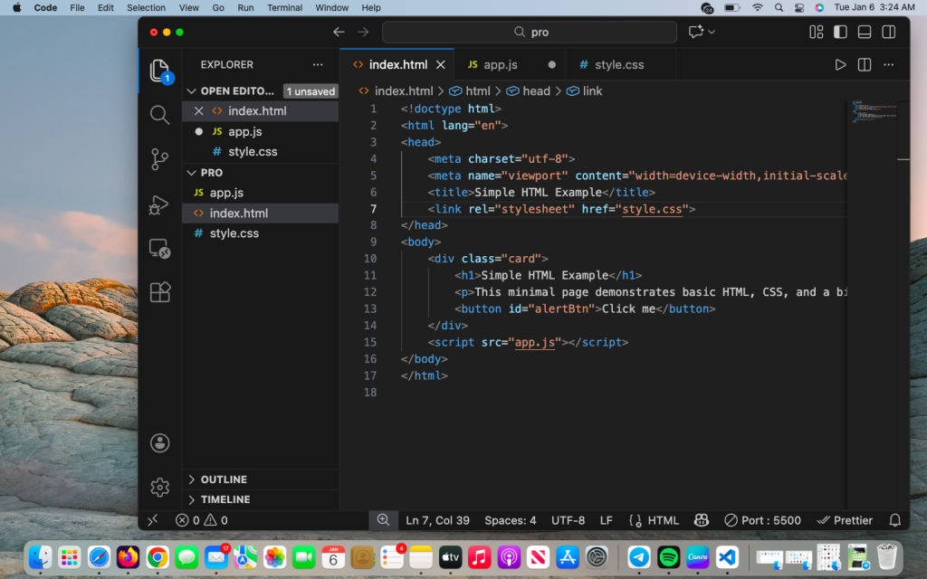Viewport: 927px width, 579px height.
Task: Split the editor to the right
Action: (865, 65)
